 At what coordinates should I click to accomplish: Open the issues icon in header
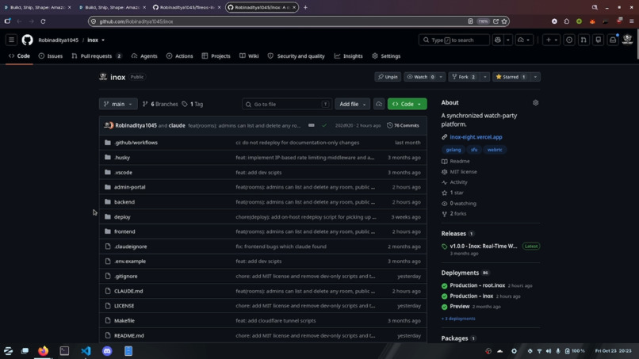click(569, 40)
